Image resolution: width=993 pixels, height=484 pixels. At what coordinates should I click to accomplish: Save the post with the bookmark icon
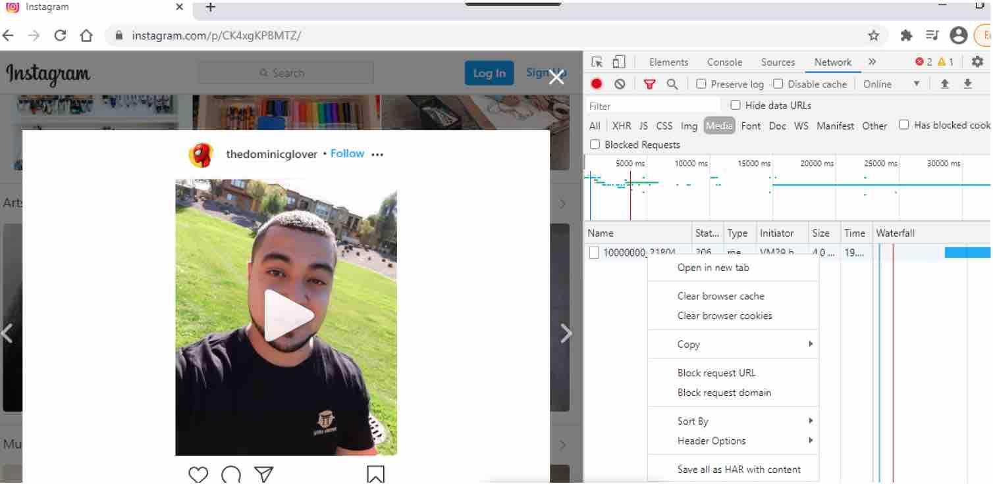375,475
